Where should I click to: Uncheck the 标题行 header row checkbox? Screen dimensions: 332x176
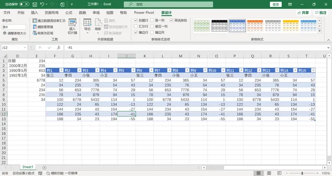[x=136, y=20]
